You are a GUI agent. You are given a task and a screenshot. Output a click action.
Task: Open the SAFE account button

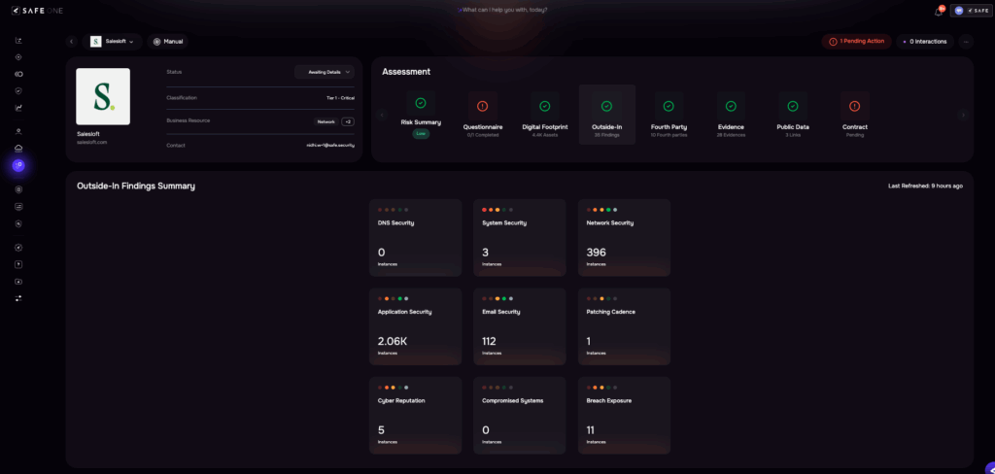971,10
